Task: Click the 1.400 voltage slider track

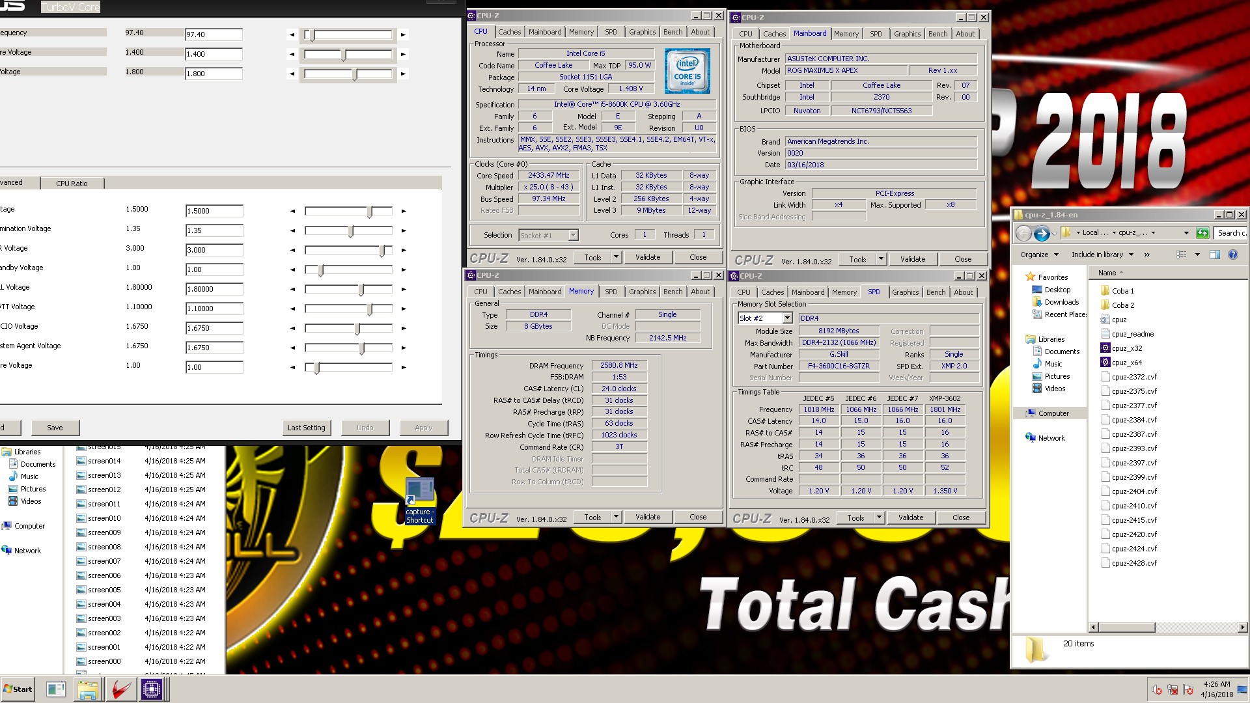Action: click(x=348, y=55)
